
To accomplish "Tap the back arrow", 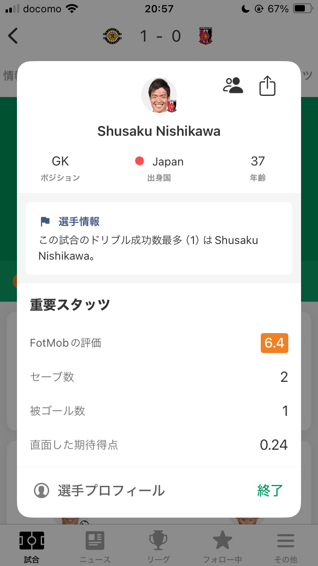I will point(13,36).
